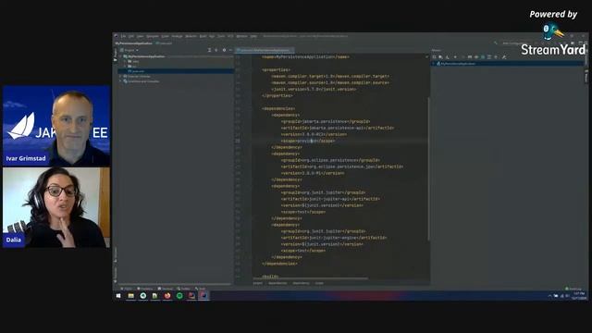Execute Maven goal
Image resolution: width=592 pixels, height=333 pixels.
pos(470,57)
